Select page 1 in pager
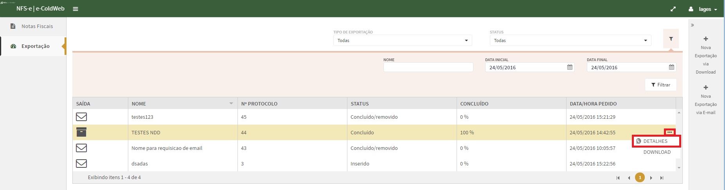Screen dimensions: 725x190 640,178
